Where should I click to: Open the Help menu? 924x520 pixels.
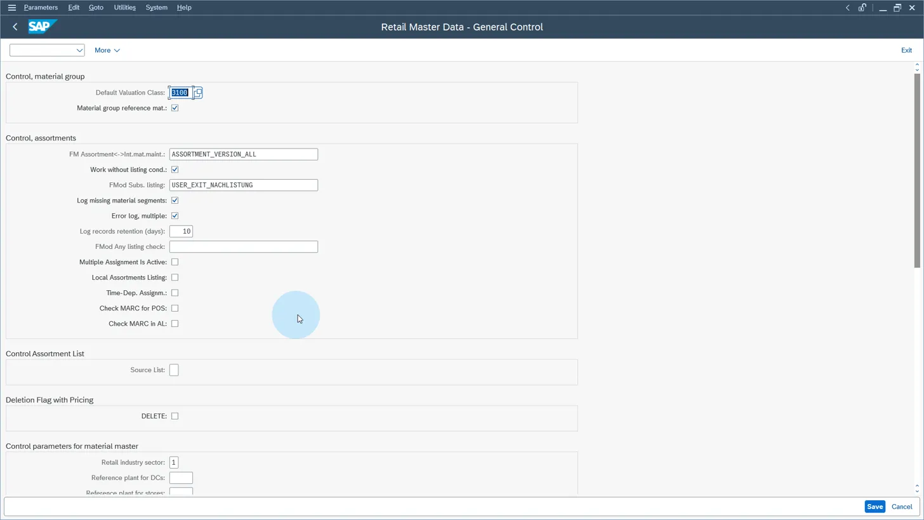[x=184, y=8]
